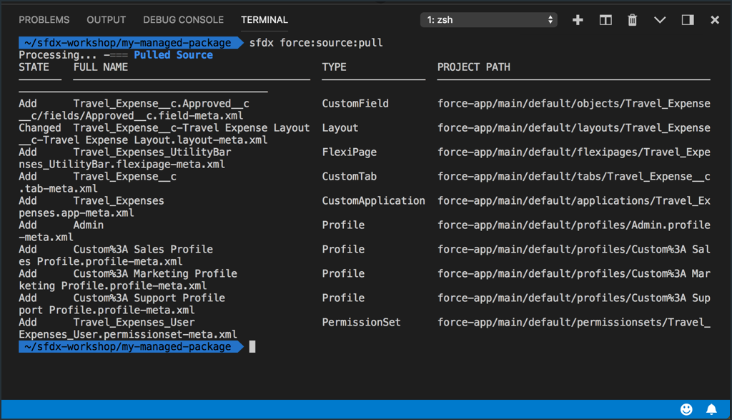Show notifications with the bell icon
732x420 pixels.
711,409
